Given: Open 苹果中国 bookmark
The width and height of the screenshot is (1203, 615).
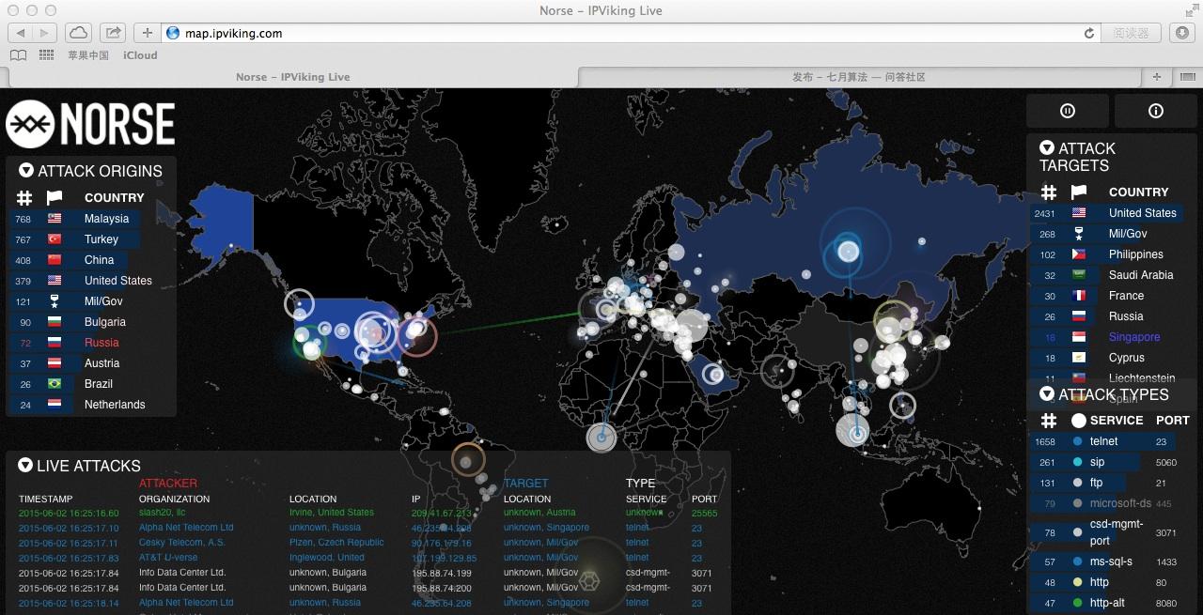Looking at the screenshot, I should [87, 55].
